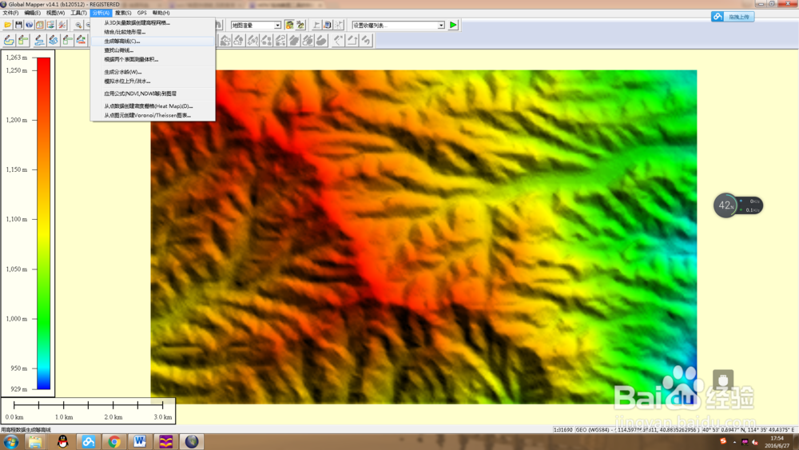
Task: Select 生成等高线(C) menu entry
Action: click(153, 42)
